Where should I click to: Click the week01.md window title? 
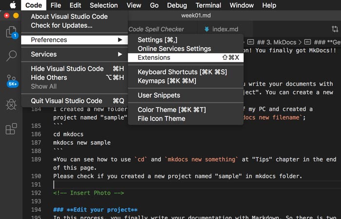(x=196, y=16)
